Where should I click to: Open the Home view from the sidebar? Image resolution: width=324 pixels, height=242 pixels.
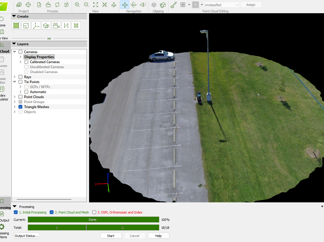(2, 19)
